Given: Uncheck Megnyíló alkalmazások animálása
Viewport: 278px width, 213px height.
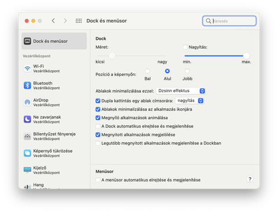Looking at the screenshot, I should (98, 117).
